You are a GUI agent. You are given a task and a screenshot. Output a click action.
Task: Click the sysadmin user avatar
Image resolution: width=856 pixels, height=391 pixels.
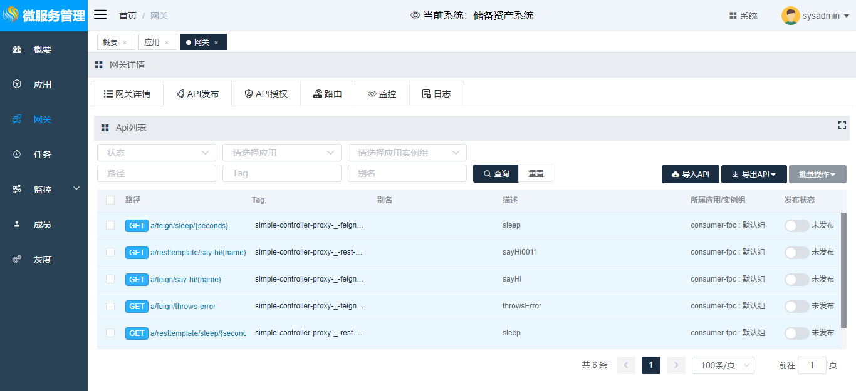[790, 16]
